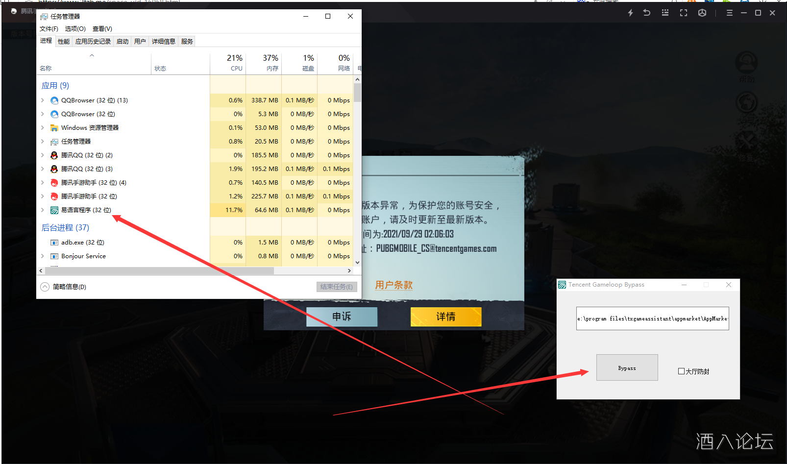The height and width of the screenshot is (464, 787).
Task: Minimize the Tencent Gameloop Bypass window
Action: pyautogui.click(x=684, y=285)
